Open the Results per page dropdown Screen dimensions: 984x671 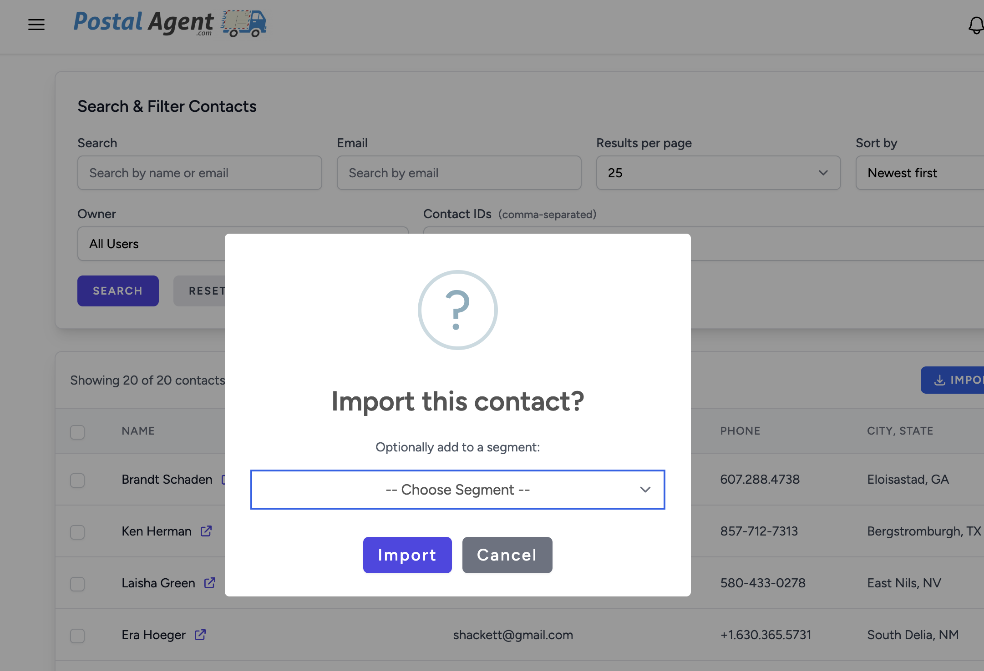point(718,173)
